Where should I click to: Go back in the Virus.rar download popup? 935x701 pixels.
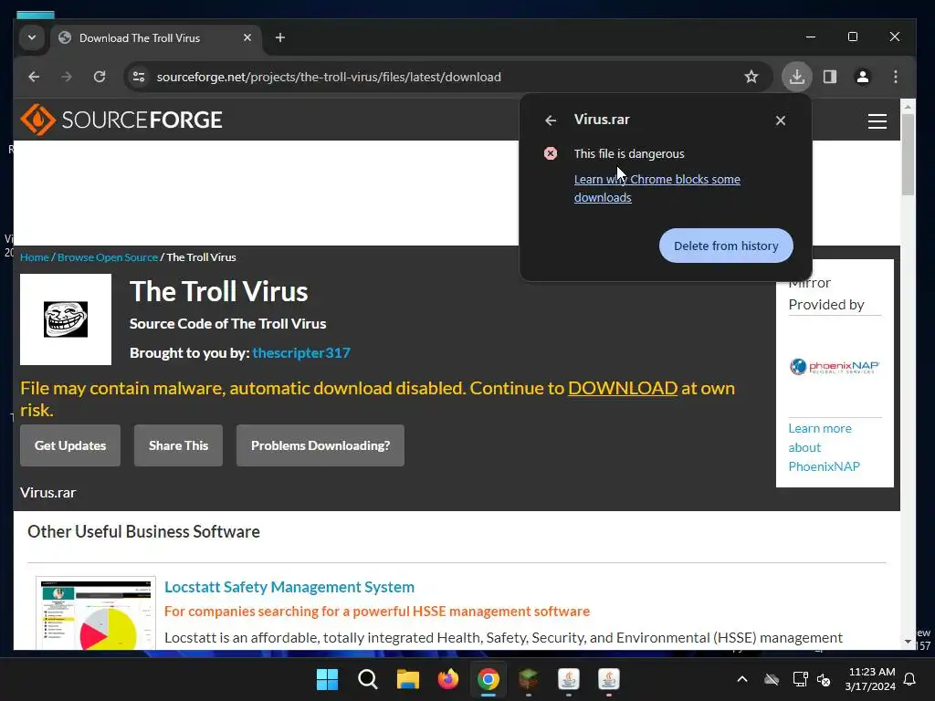(551, 120)
